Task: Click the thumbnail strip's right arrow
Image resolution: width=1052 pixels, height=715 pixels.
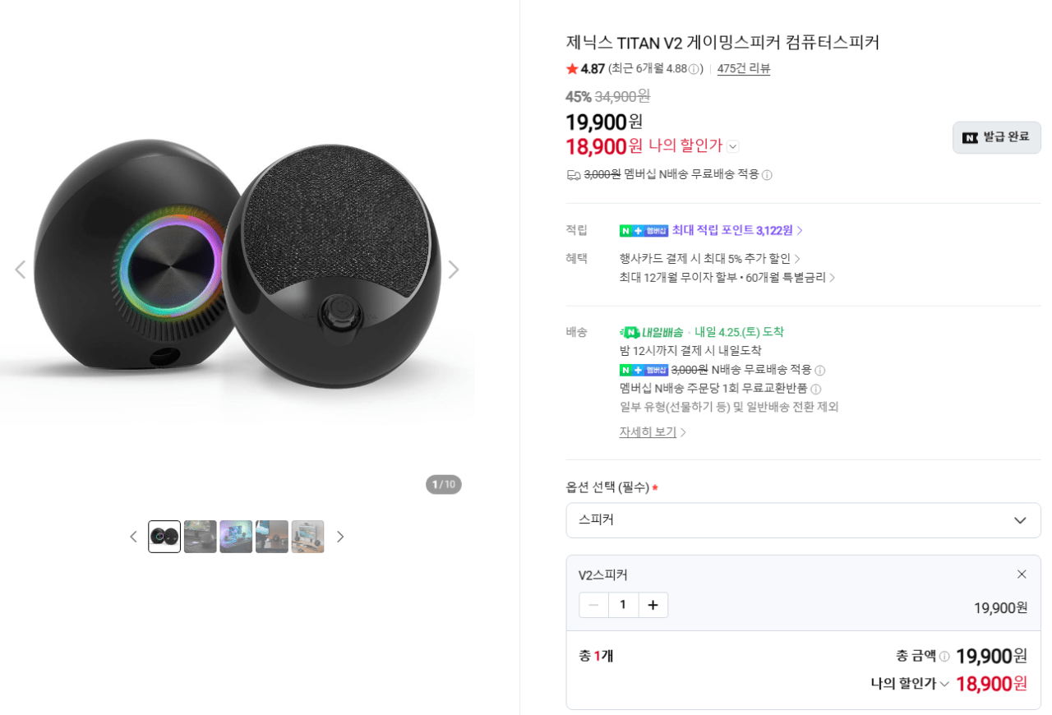Action: (x=340, y=536)
